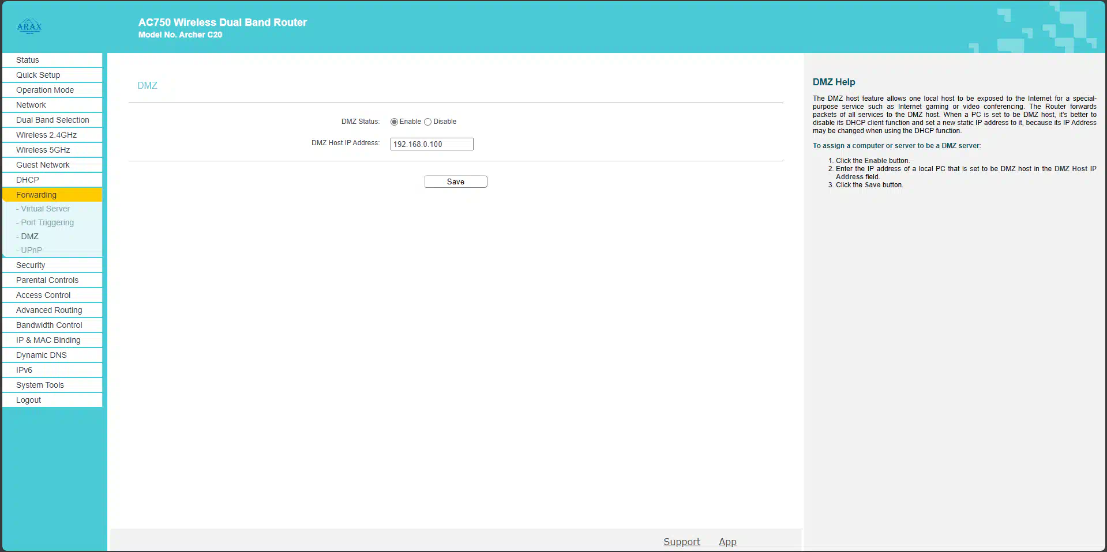Select the Disable DMZ radio button
Viewport: 1107px width, 552px height.
pos(427,122)
